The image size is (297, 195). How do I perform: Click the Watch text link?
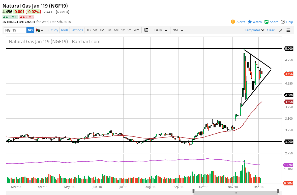[x=257, y=22]
